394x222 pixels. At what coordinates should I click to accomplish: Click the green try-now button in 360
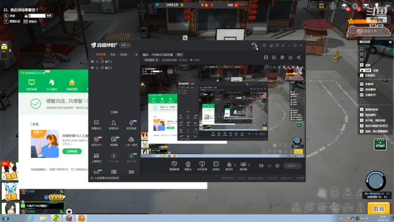coord(72,151)
